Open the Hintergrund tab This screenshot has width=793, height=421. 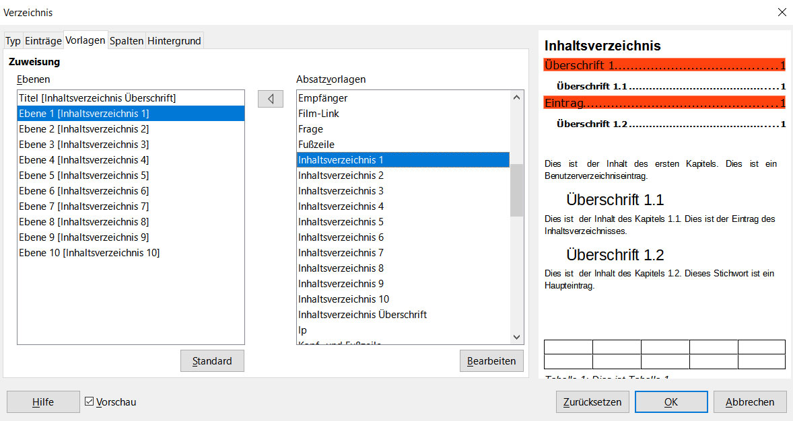(174, 40)
